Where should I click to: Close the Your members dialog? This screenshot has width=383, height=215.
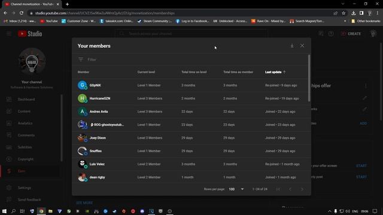click(302, 46)
